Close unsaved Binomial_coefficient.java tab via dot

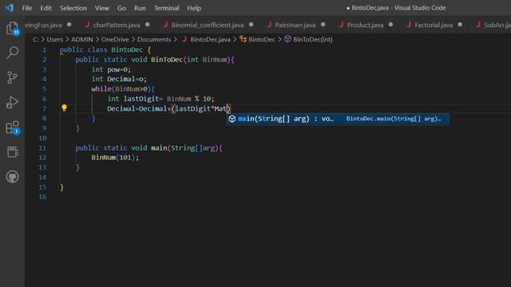point(251,25)
